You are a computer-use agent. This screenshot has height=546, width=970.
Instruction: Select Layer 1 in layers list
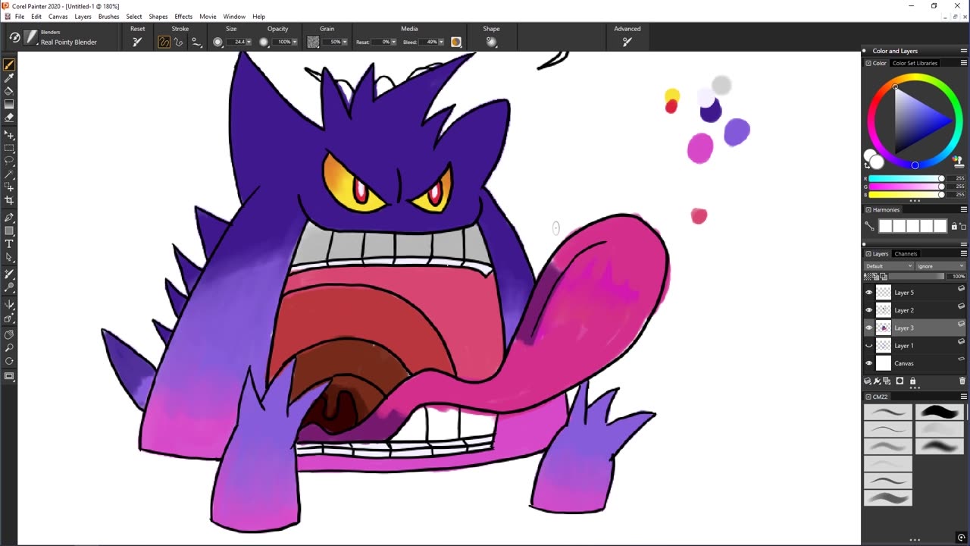pyautogui.click(x=915, y=345)
